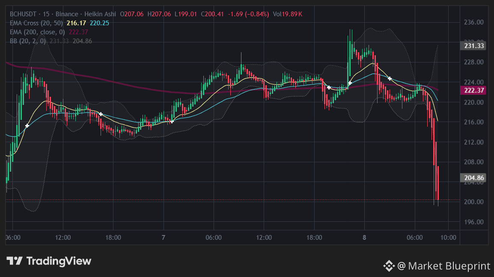This screenshot has height=277, width=494.
Task: Click the 208.00 price axis label
Action: point(473,162)
